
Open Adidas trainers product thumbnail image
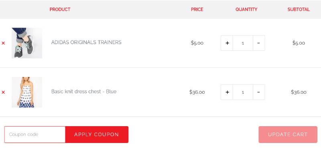[27, 43]
